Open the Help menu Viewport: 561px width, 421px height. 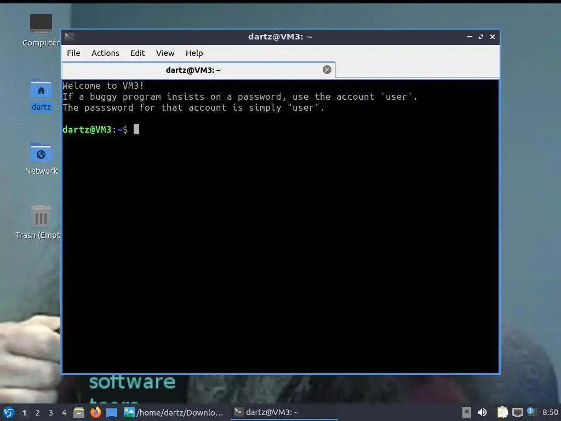194,53
